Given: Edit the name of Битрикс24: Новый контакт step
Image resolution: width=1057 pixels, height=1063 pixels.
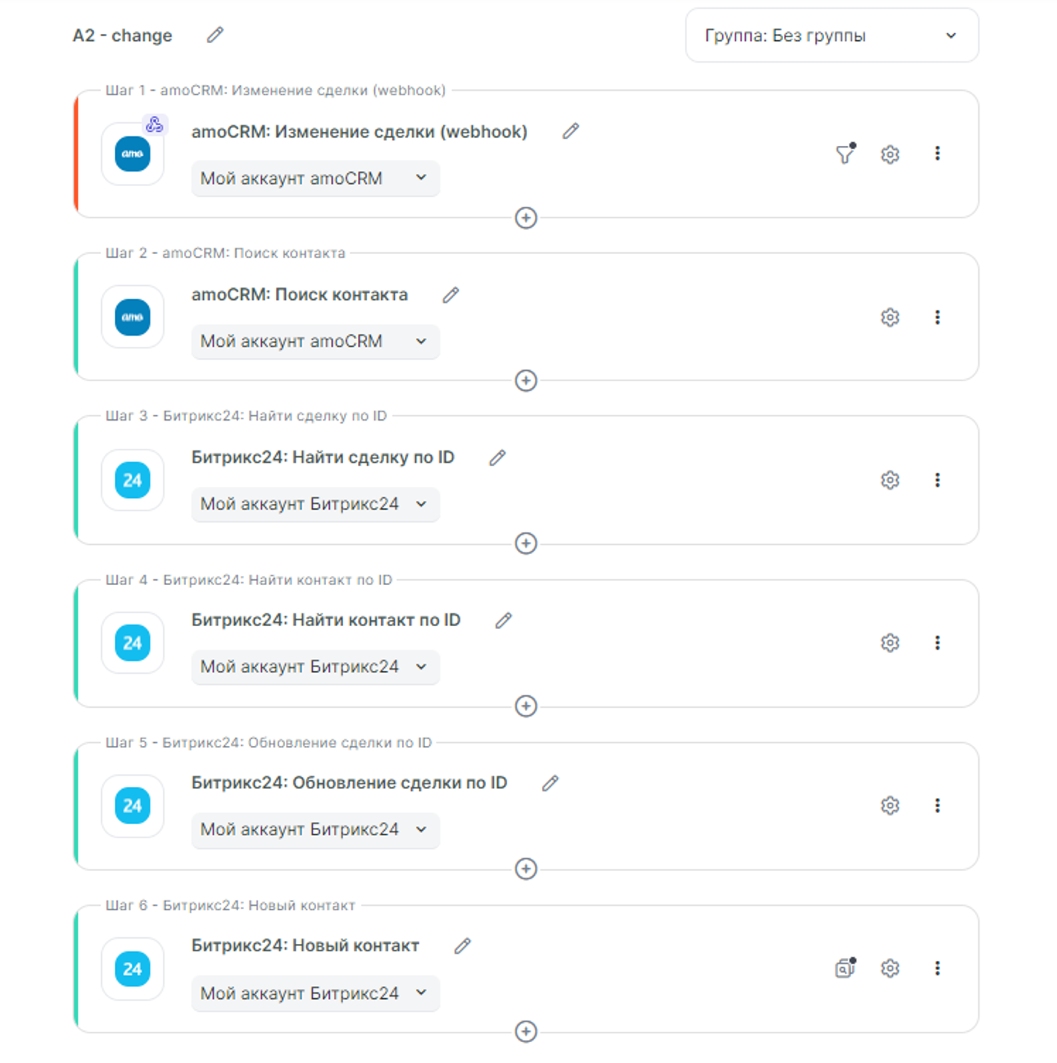Looking at the screenshot, I should tap(462, 946).
